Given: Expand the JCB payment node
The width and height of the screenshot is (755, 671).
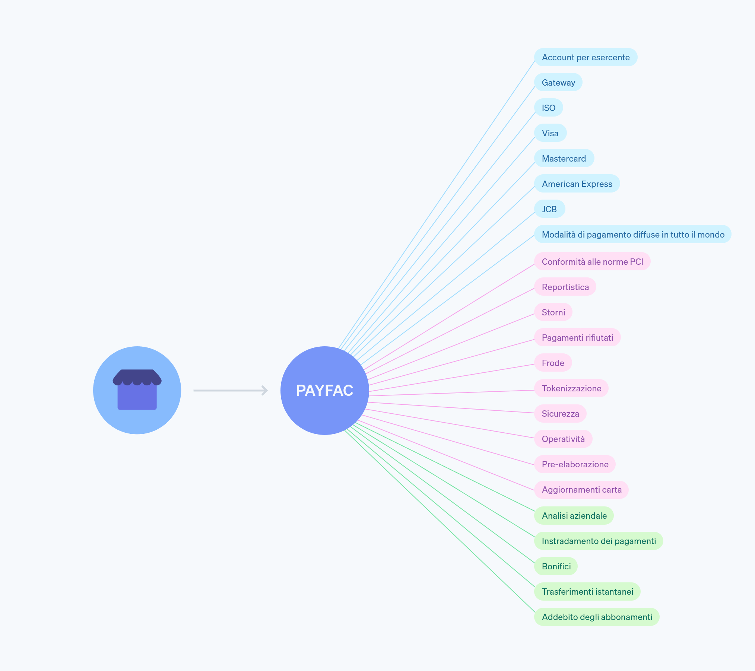Looking at the screenshot, I should coord(550,209).
